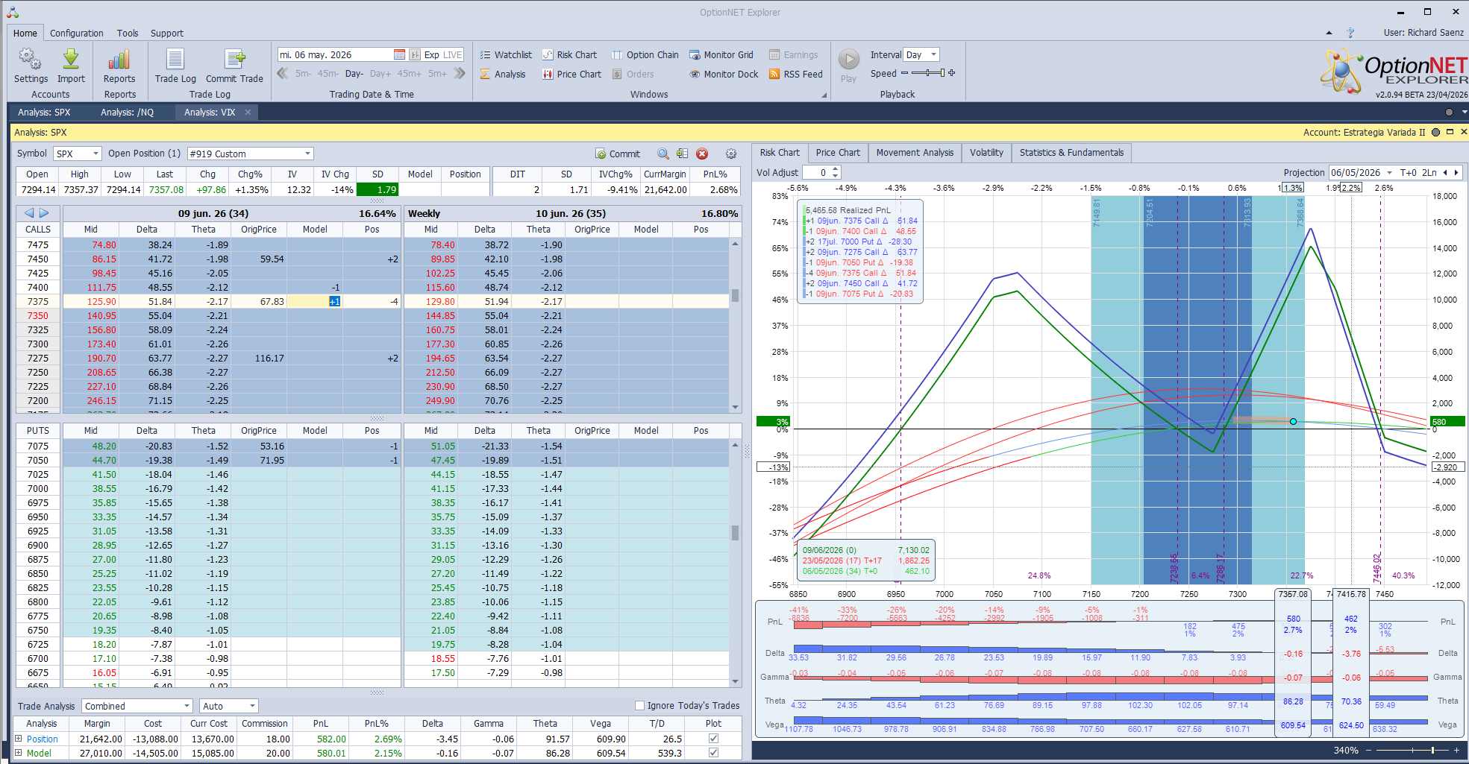The height and width of the screenshot is (764, 1469).
Task: Open the trading date calendar picker
Action: (399, 54)
